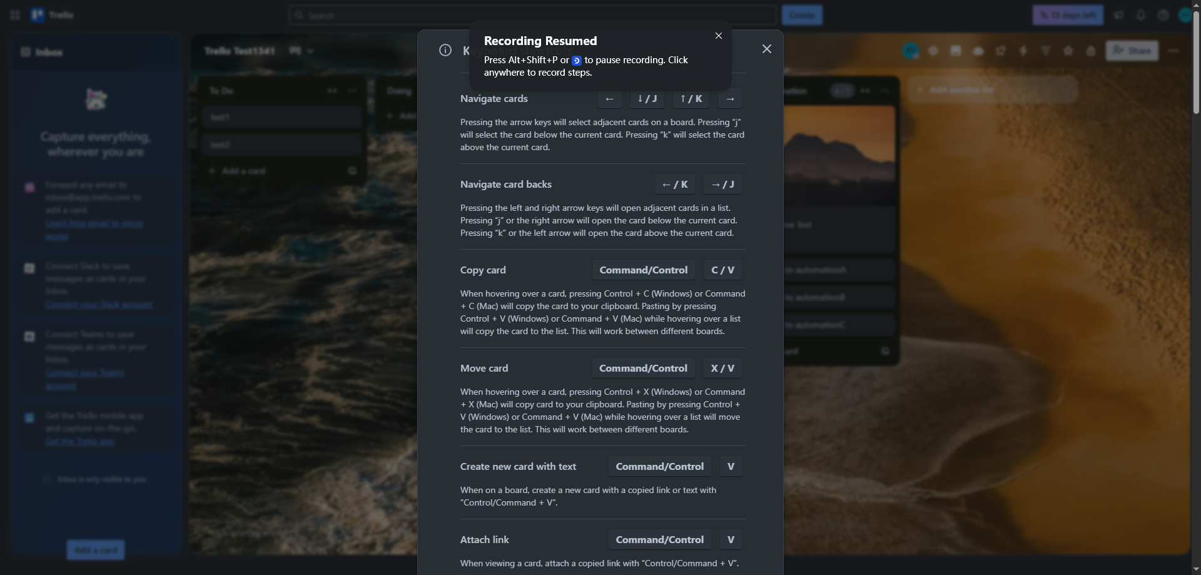Open the Automation lightning bolt menu
The image size is (1201, 575).
(1023, 51)
